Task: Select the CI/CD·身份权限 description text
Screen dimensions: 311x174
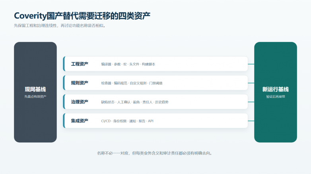Action: (127, 121)
